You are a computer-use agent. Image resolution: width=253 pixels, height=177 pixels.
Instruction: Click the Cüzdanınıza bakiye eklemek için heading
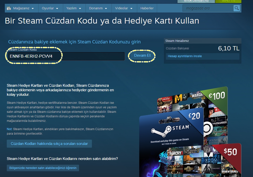coord(74,42)
